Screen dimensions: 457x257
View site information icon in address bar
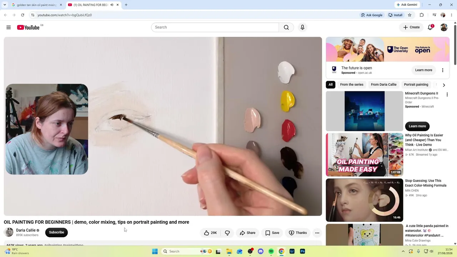(x=33, y=15)
